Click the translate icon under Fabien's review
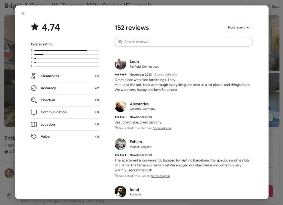Image resolution: width=283 pixels, height=205 pixels. (116, 176)
